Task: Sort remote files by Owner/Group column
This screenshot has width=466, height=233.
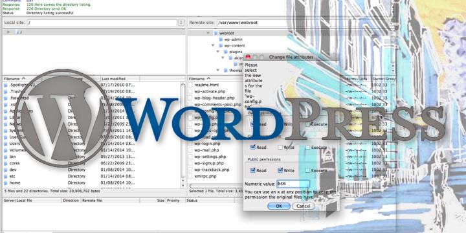Action: pos(383,79)
